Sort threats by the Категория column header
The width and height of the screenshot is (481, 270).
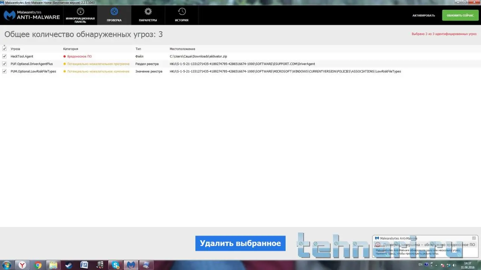click(x=71, y=49)
